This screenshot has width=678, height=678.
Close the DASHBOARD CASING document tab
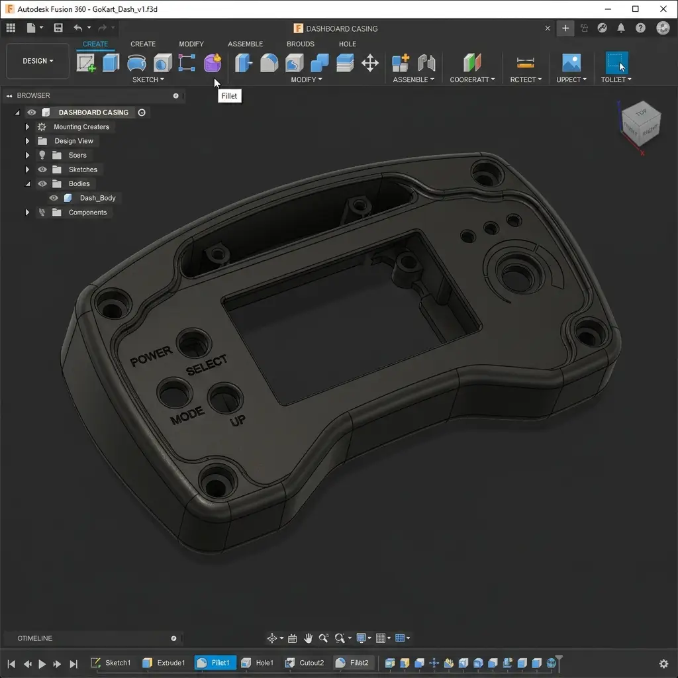(548, 28)
